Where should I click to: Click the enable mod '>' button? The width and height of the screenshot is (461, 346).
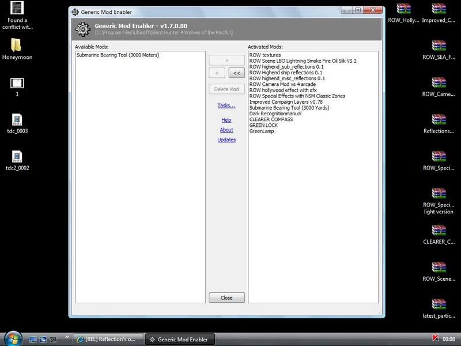(226, 60)
